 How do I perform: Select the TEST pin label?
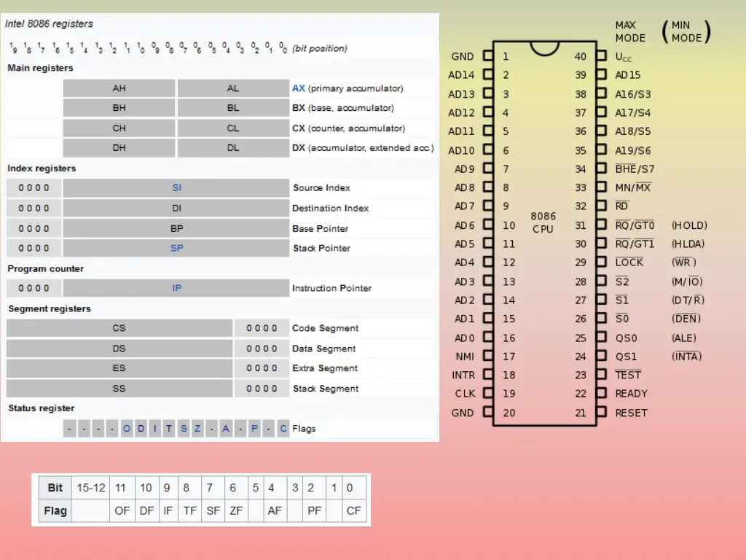(628, 376)
